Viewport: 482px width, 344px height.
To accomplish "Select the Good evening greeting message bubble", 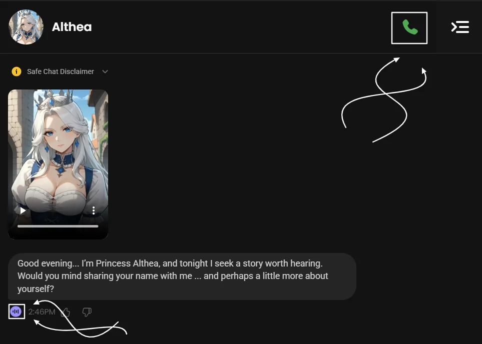I will pos(182,276).
